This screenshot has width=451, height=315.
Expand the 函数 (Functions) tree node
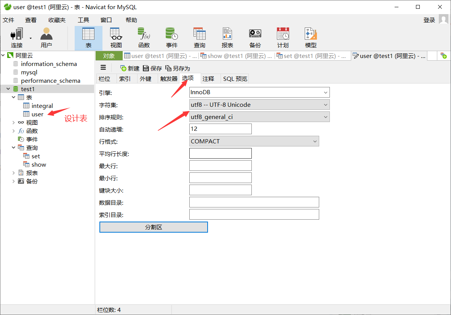(x=13, y=131)
